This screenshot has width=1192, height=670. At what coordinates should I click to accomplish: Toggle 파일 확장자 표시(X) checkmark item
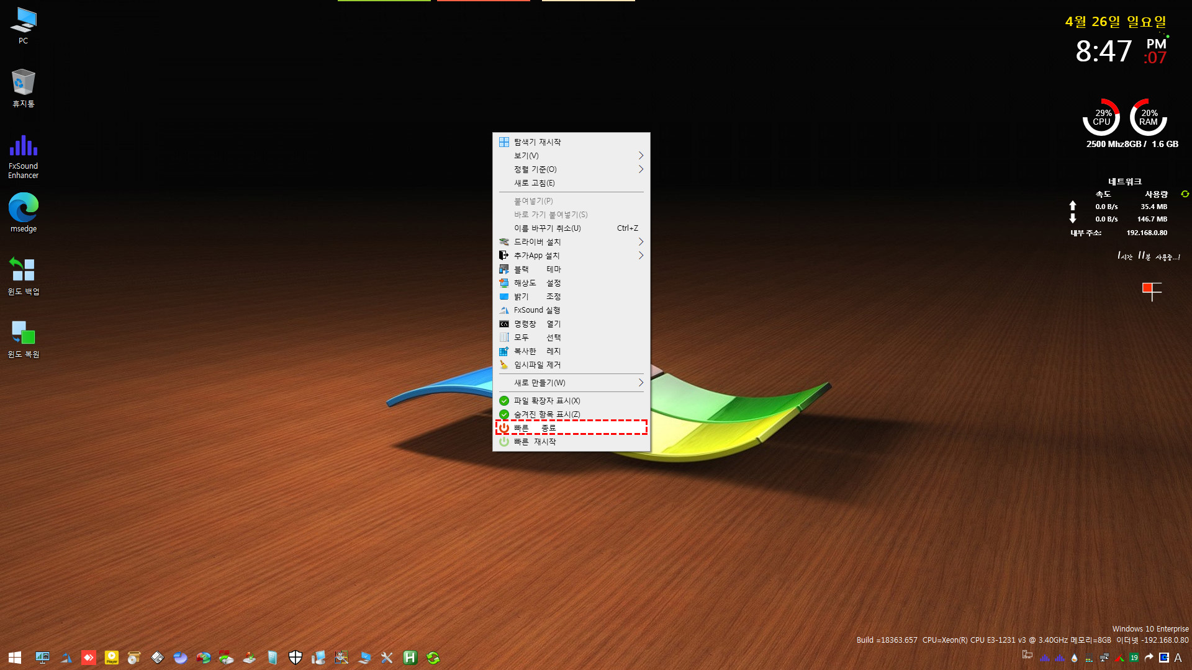[571, 401]
